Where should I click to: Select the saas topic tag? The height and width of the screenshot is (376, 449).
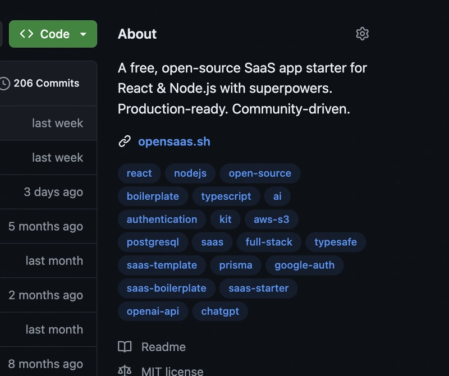coord(212,242)
